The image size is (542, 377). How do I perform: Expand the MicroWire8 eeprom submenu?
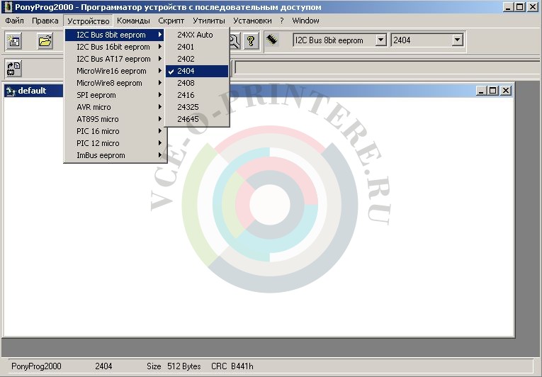click(x=114, y=83)
